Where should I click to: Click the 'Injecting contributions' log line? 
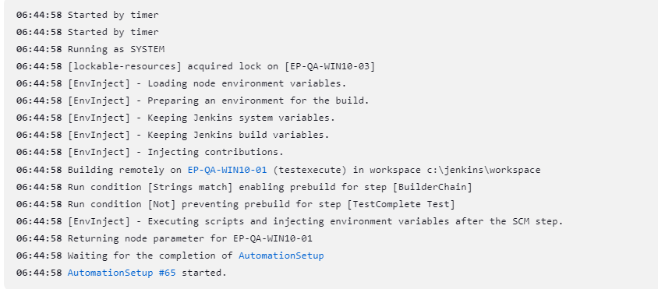[x=150, y=152]
